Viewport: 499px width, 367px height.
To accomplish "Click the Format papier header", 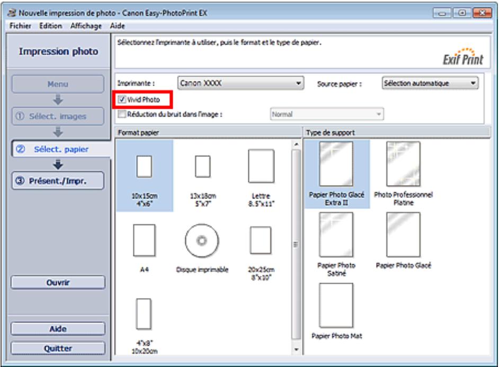I will pos(209,133).
